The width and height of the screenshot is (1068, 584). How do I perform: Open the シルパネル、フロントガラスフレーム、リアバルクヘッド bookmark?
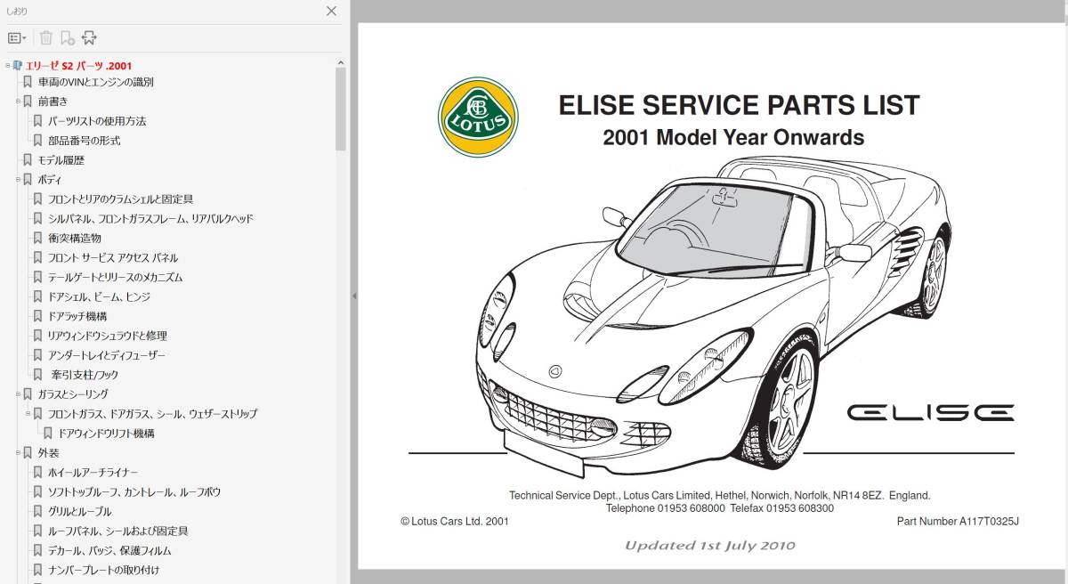[x=151, y=219]
